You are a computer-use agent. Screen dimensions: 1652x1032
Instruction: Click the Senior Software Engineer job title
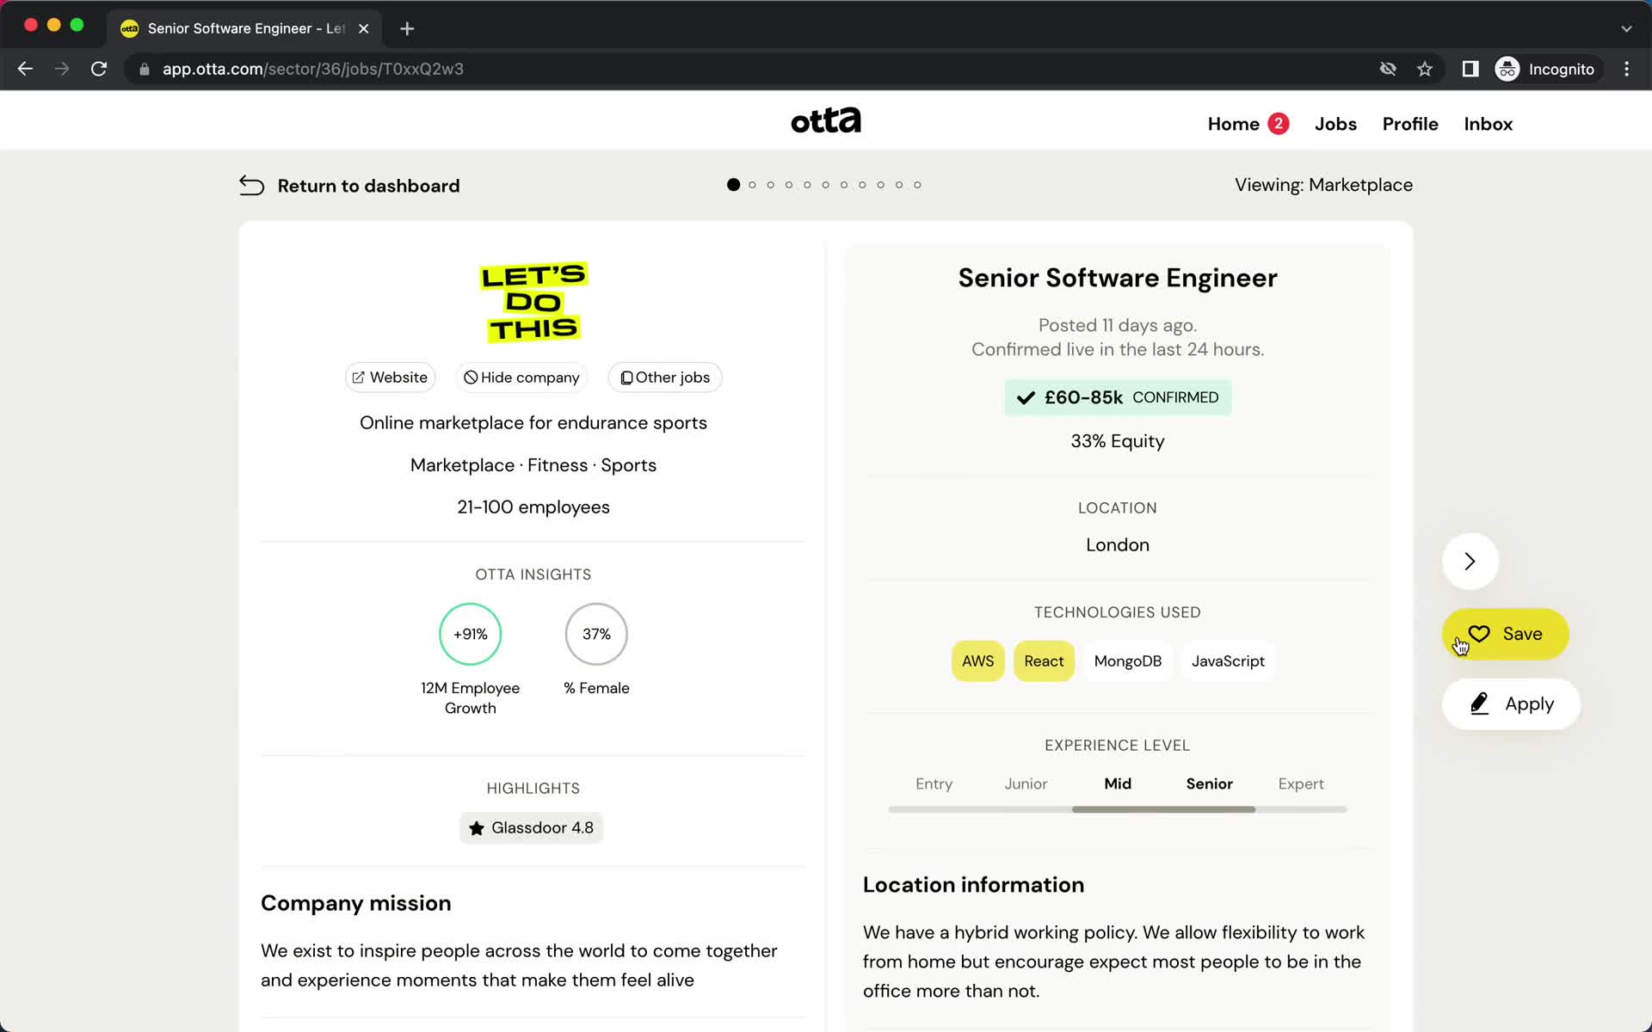pos(1118,278)
